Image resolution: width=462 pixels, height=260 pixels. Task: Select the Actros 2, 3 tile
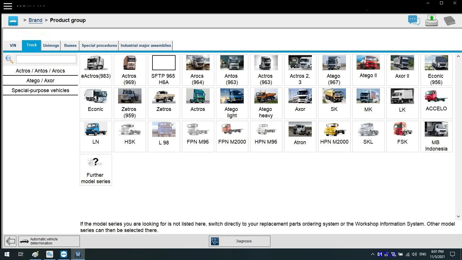(x=300, y=70)
